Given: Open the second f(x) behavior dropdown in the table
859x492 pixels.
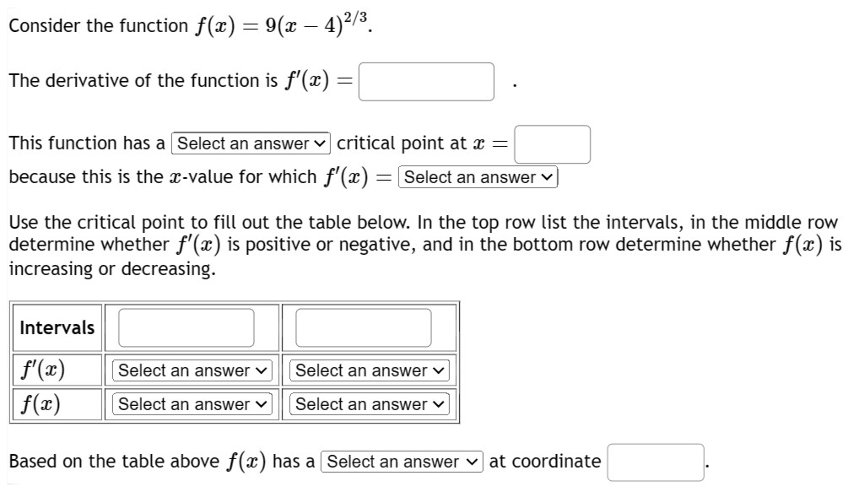Looking at the screenshot, I should click(368, 403).
